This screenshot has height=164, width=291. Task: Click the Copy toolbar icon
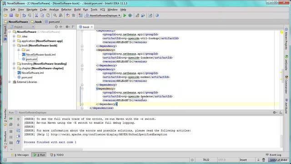(42, 15)
